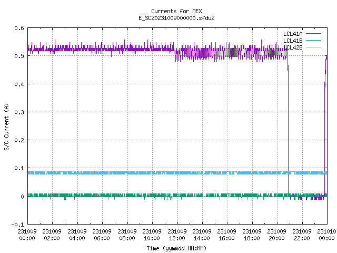Click the 0.4 y-axis tick label
This screenshot has width=337, height=253.
19,84
